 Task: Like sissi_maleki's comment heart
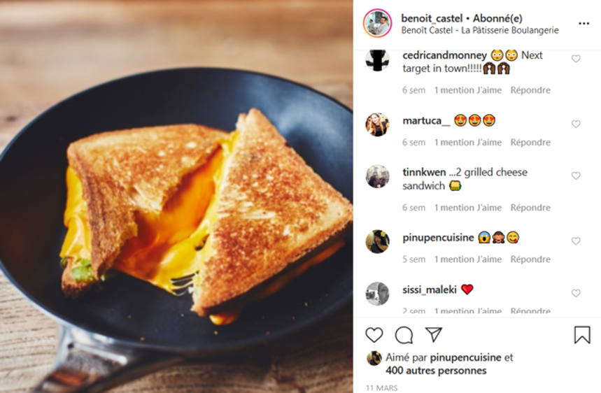(576, 293)
